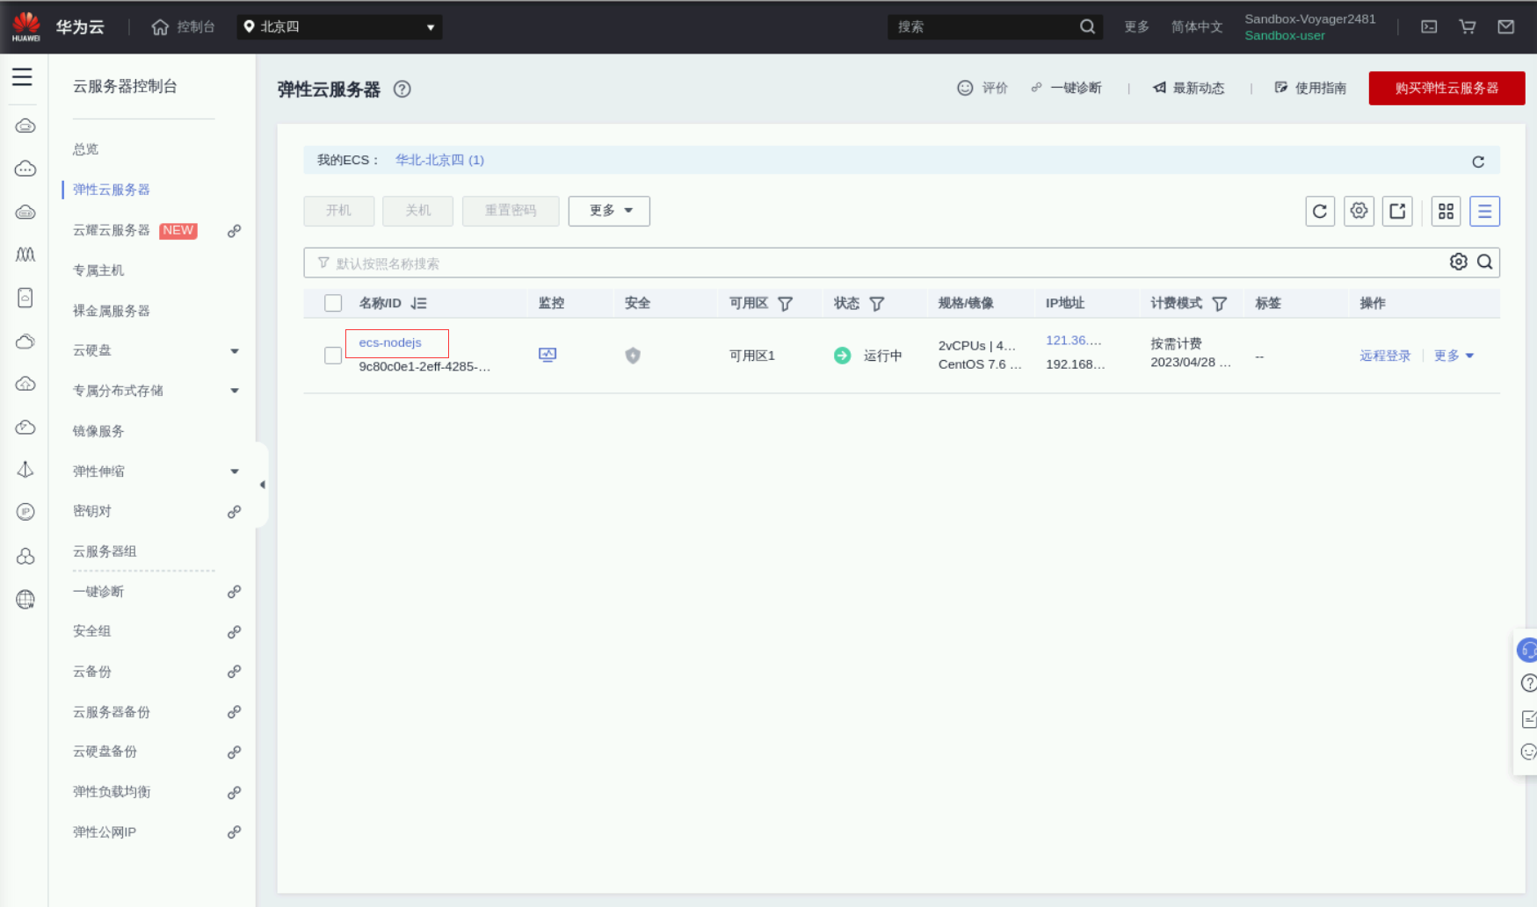Screen dimensions: 1537x907
Task: Open the mail messages icon
Action: click(x=1506, y=27)
